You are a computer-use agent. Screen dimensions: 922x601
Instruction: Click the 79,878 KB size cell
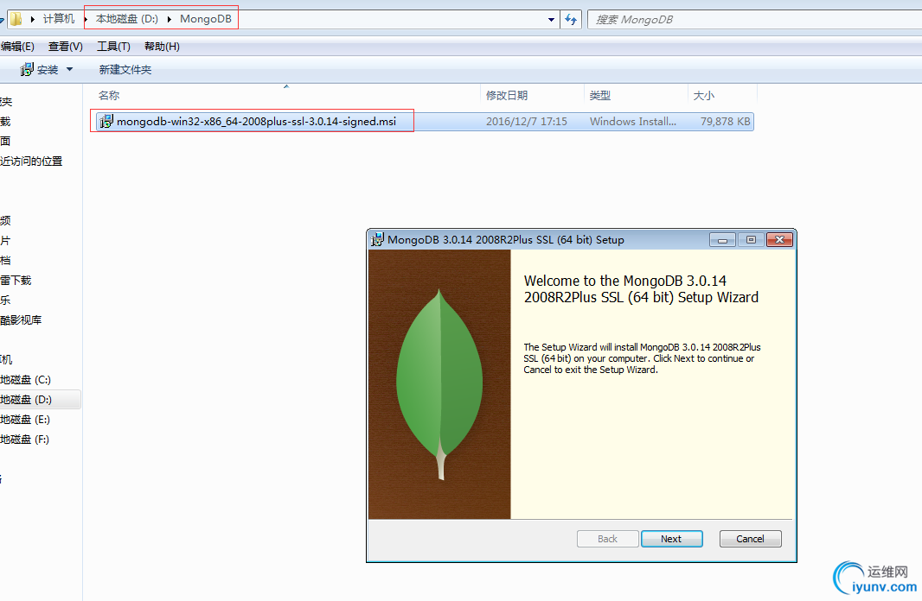click(725, 122)
